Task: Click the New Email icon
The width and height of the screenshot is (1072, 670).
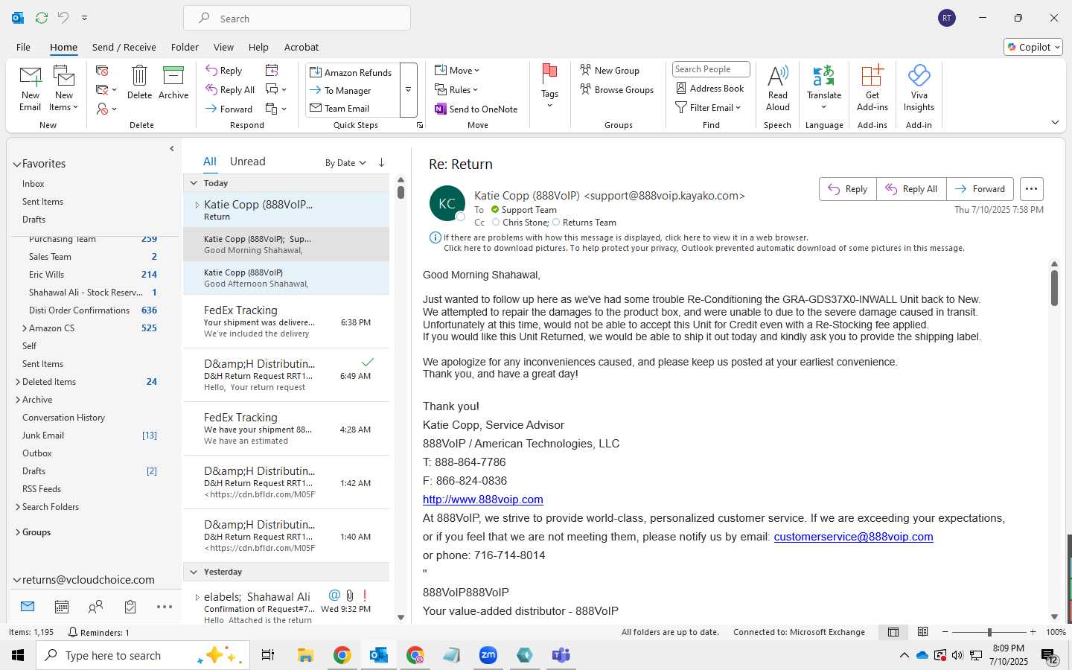Action: pos(30,88)
